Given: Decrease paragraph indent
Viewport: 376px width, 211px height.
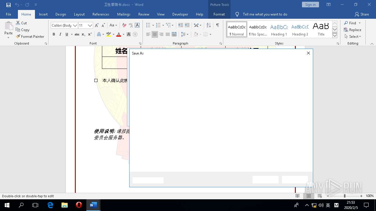Looking at the screenshot, I should 181,25.
